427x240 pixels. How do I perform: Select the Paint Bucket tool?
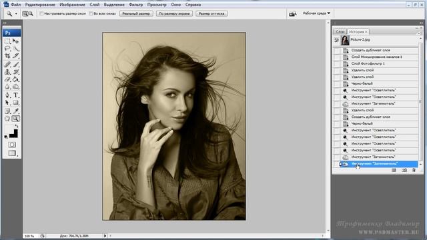(16, 79)
